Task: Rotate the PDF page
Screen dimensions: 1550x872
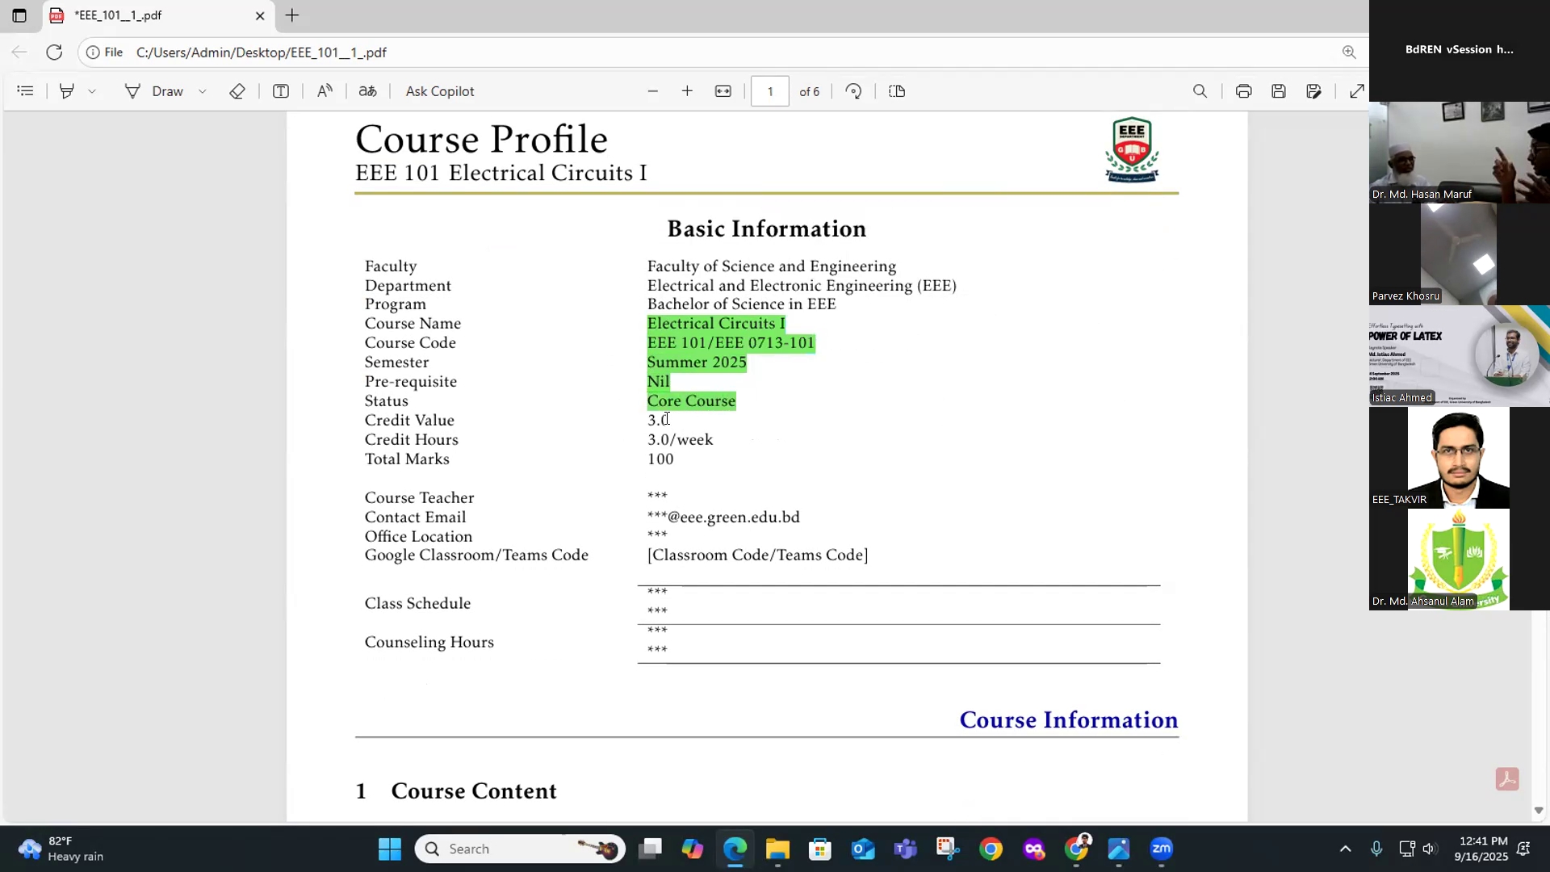Action: 853,91
